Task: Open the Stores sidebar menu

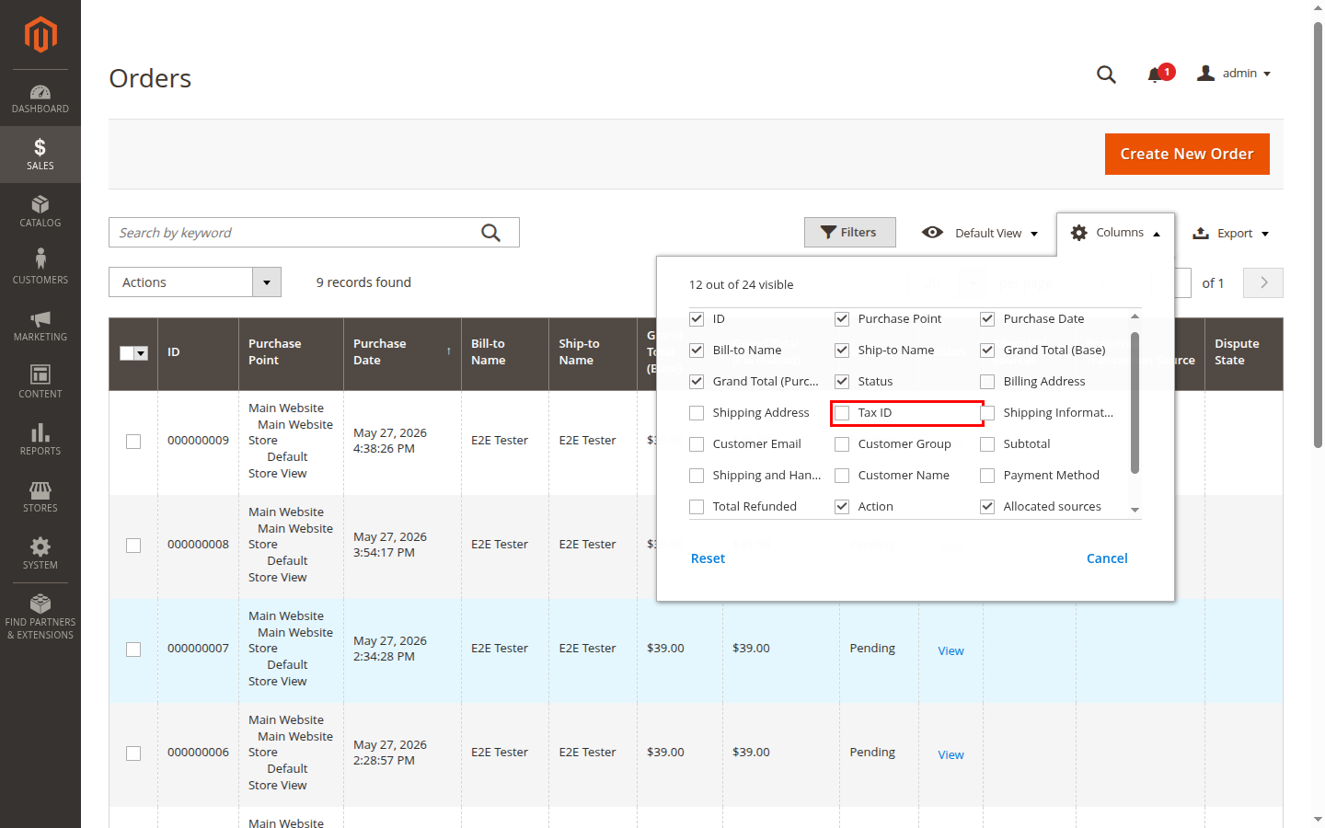Action: click(40, 497)
